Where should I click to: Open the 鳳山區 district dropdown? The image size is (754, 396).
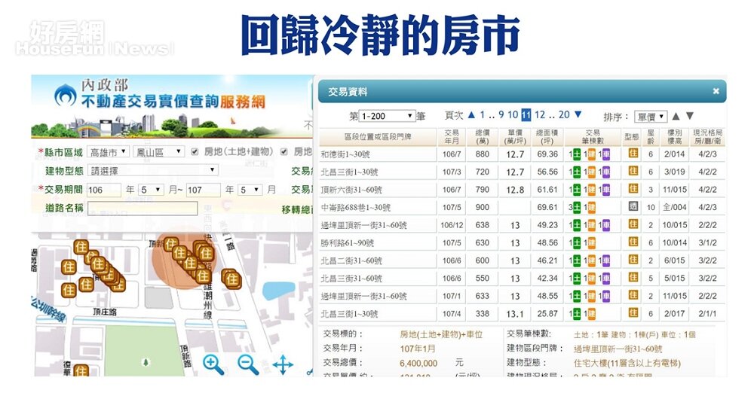(158, 151)
